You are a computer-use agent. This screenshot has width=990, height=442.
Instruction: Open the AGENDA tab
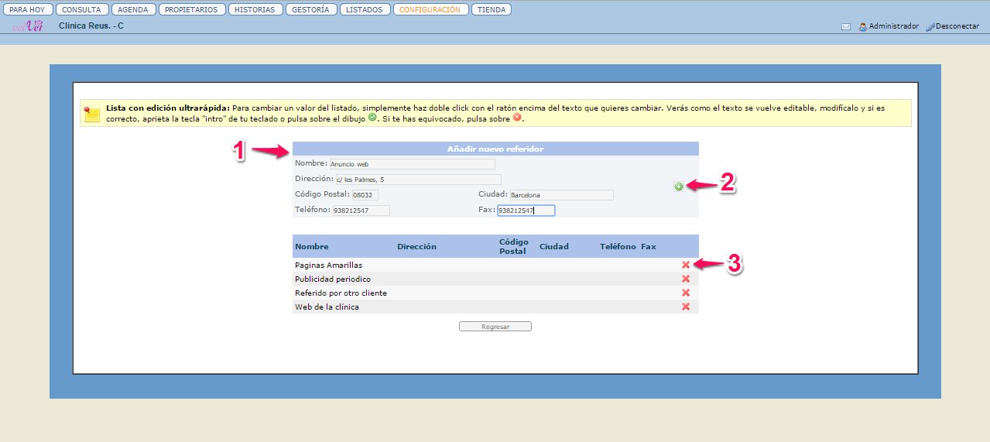pyautogui.click(x=133, y=10)
